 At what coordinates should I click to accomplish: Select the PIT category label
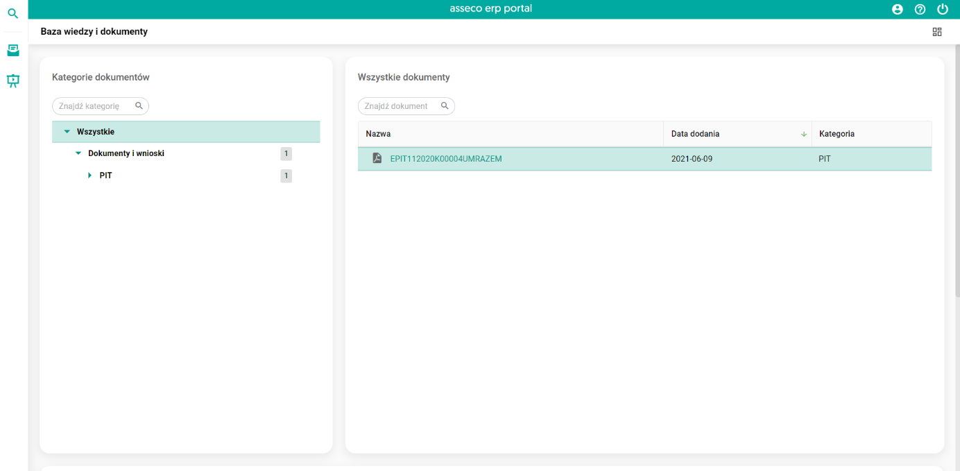[x=105, y=175]
